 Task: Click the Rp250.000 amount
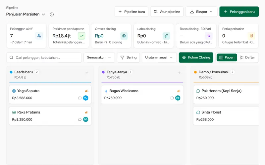205,98
